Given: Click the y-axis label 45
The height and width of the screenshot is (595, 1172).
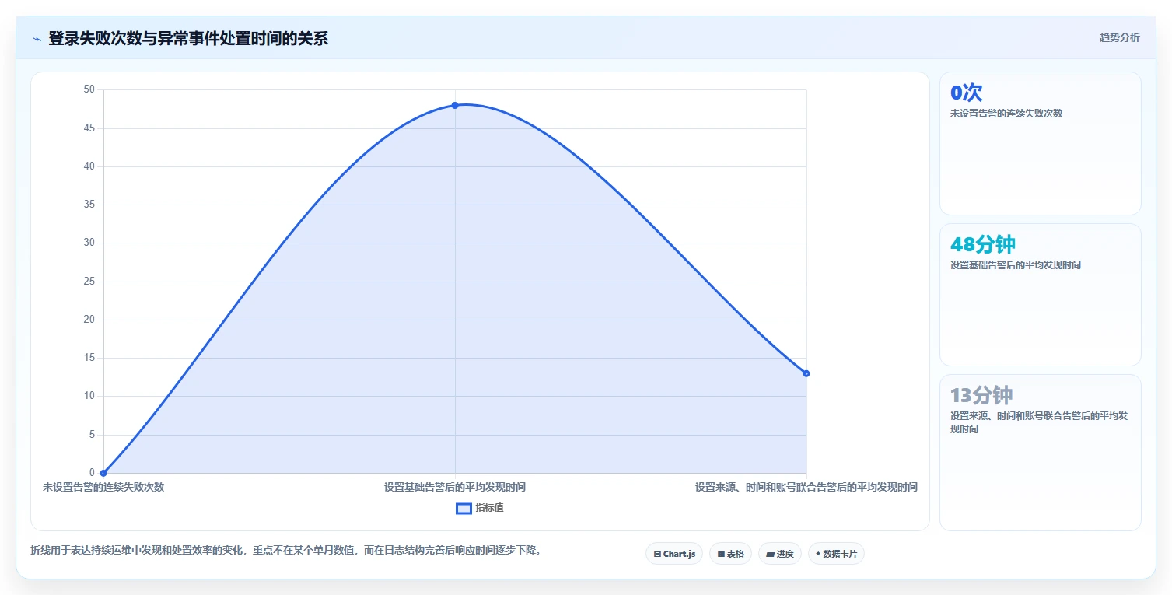Looking at the screenshot, I should click(89, 128).
